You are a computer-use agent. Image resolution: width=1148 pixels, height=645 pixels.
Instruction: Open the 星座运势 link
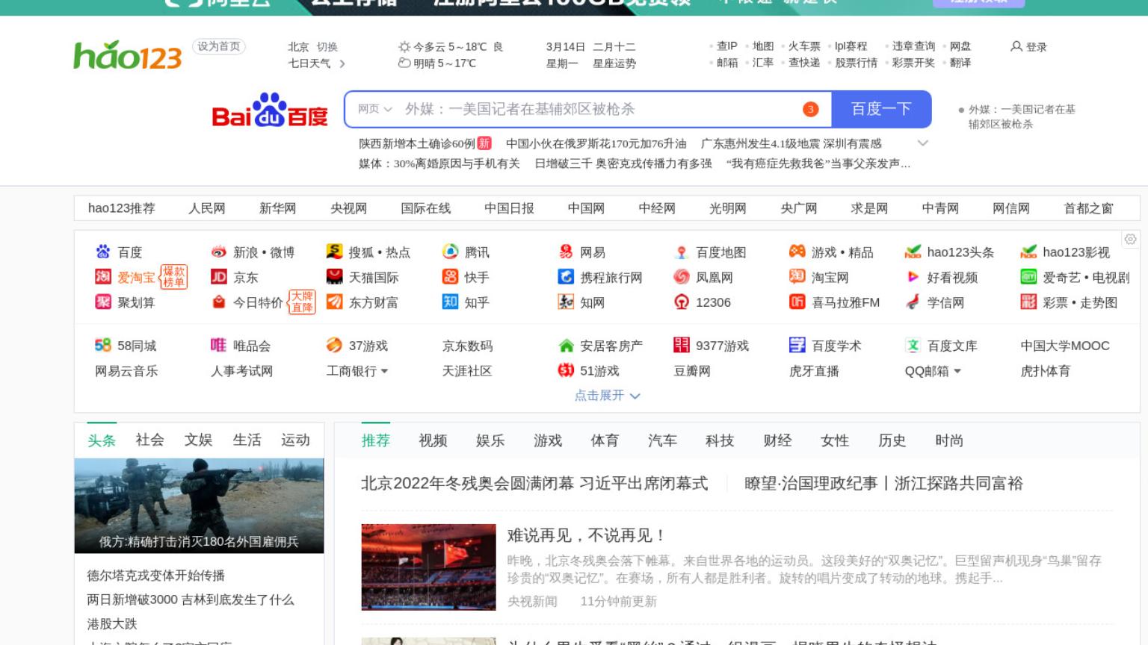pos(614,63)
